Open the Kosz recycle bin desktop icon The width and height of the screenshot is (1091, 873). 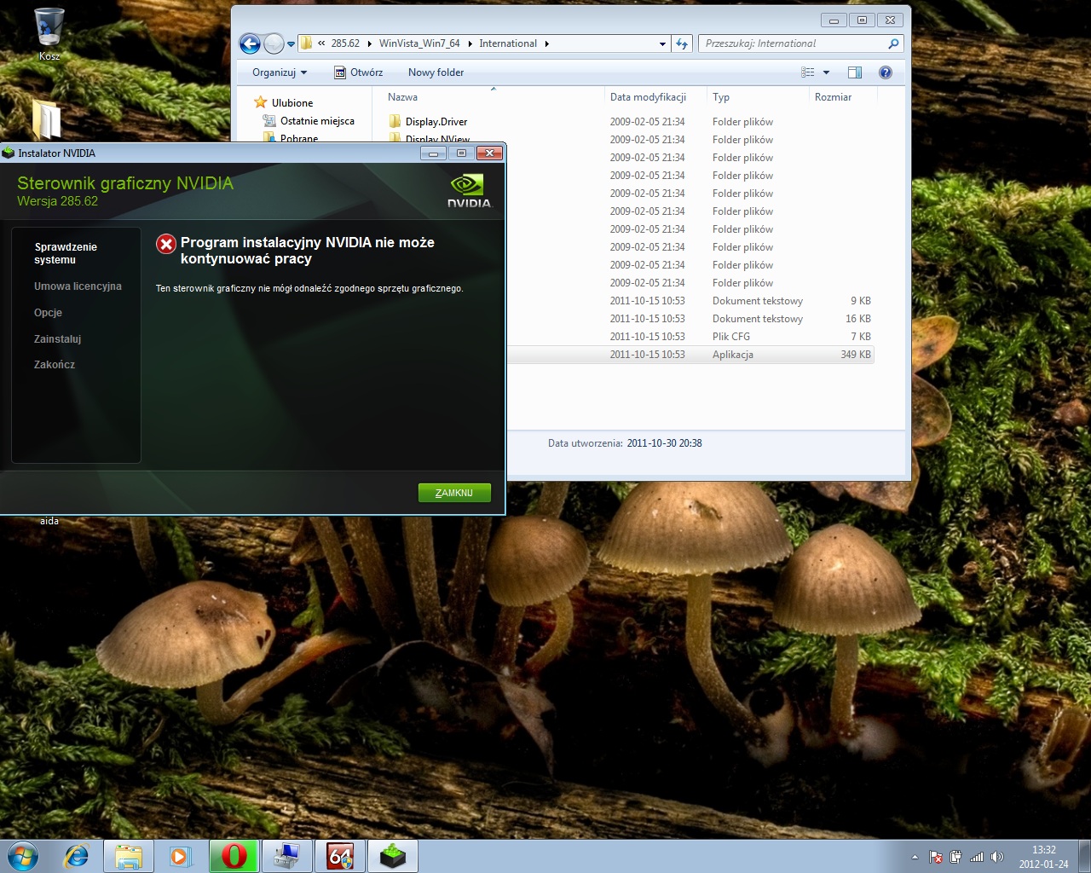point(49,34)
